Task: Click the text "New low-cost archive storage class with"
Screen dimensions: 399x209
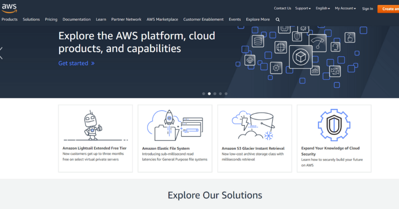Action: (252, 154)
